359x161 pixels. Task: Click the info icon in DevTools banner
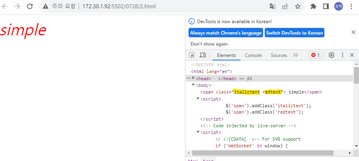(x=191, y=21)
